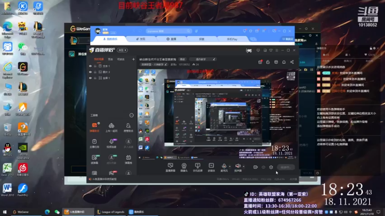The width and height of the screenshot is (385, 216).
Task: Open the 斗鱼直播伴侣使用教程 link in status bar
Action: tap(103, 179)
